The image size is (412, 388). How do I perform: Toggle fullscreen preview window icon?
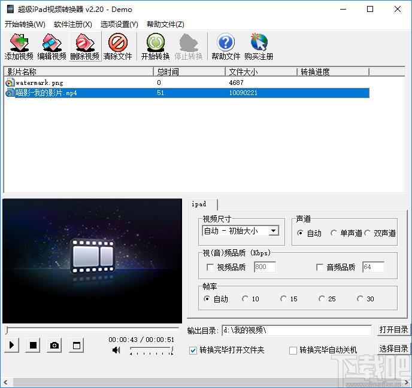coord(77,345)
